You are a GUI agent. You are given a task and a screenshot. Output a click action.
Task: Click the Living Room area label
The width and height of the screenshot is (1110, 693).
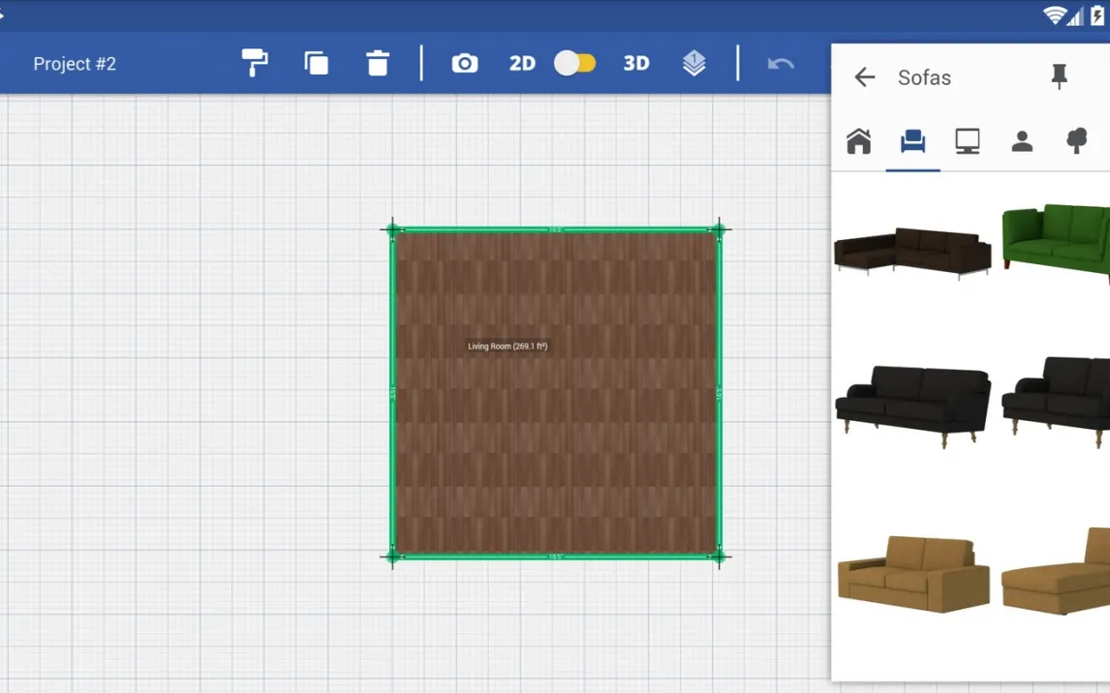[x=508, y=346]
